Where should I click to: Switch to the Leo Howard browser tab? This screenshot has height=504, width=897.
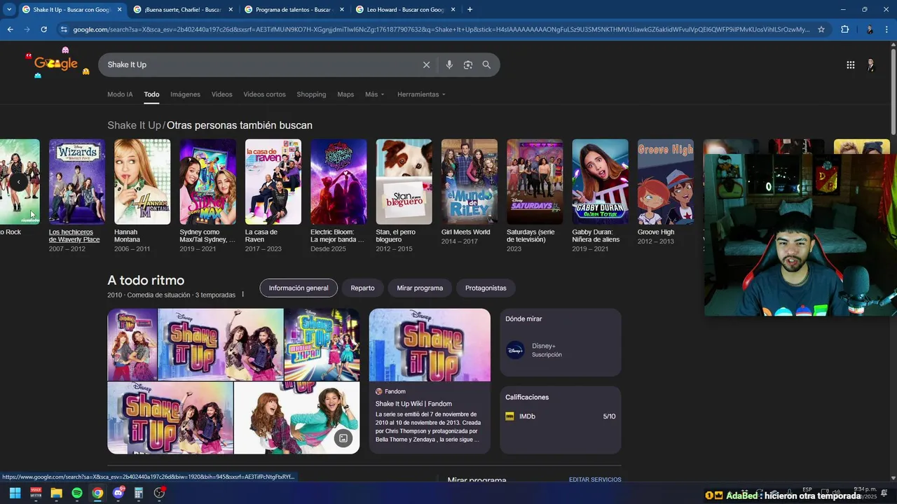[x=405, y=10]
